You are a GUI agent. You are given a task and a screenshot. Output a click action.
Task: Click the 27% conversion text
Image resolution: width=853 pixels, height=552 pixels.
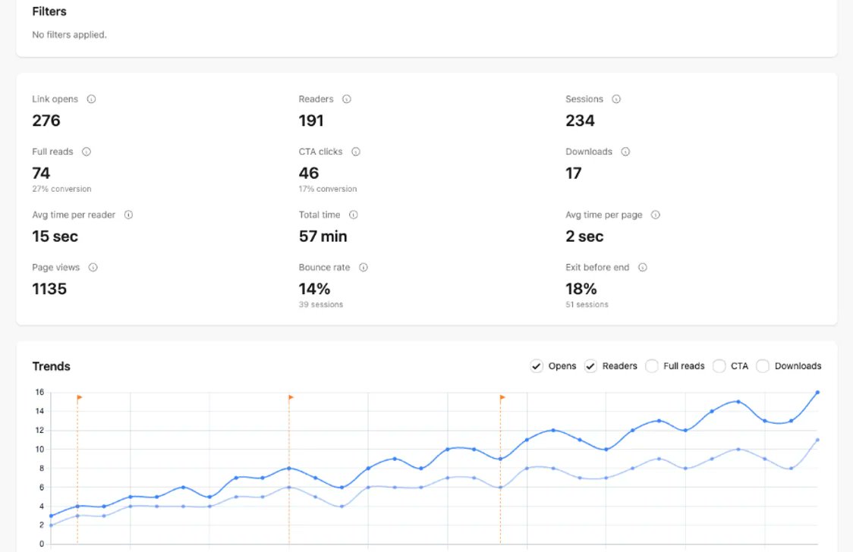click(x=61, y=189)
